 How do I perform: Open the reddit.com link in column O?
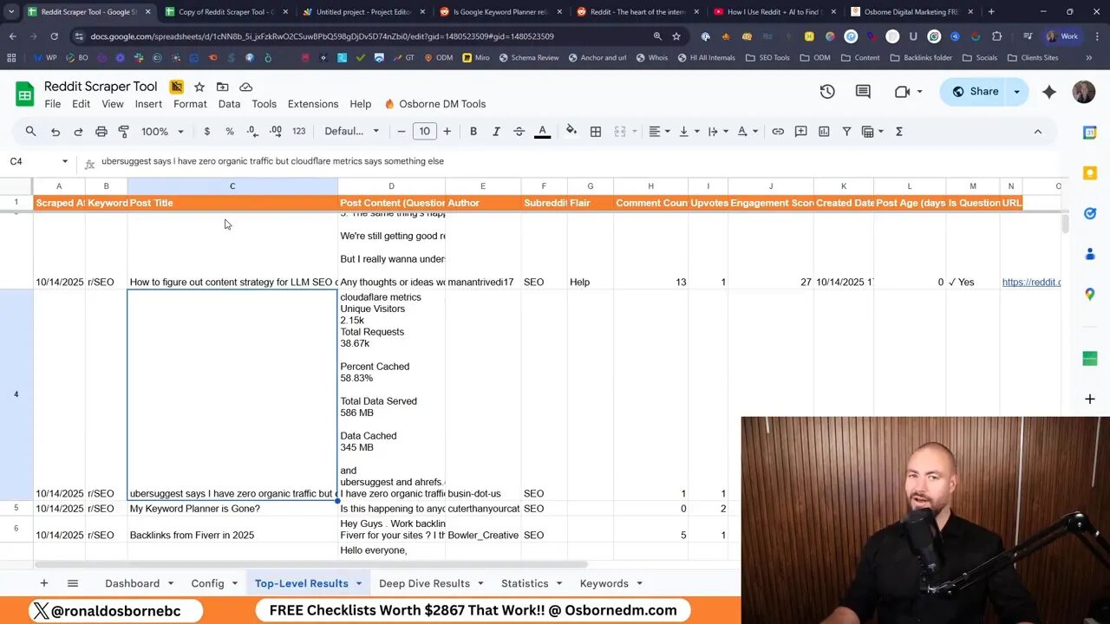pyautogui.click(x=1032, y=282)
